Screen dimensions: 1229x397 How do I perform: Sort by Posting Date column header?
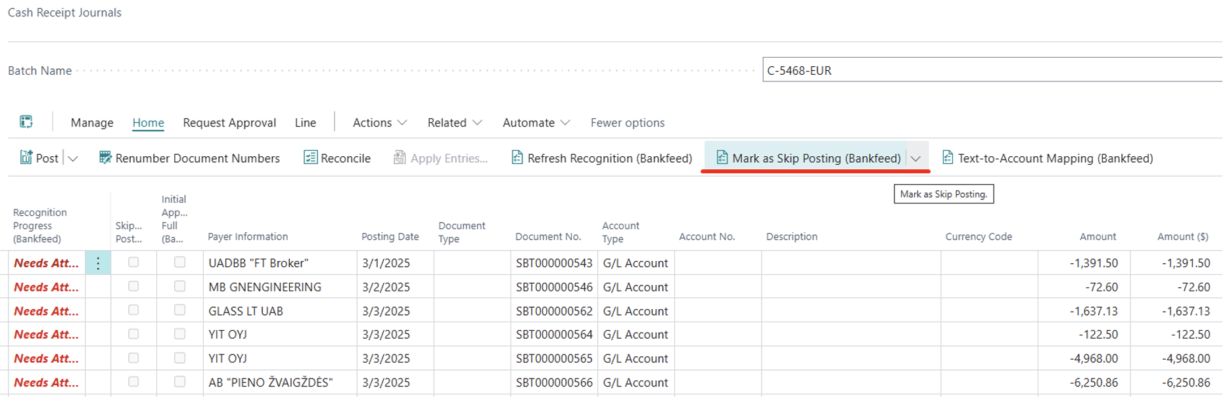390,236
